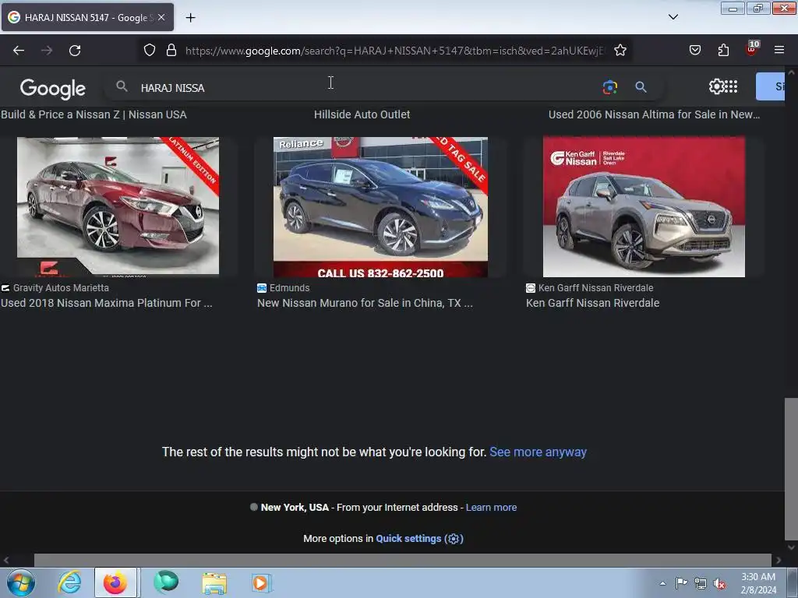Bookmark this page with the star

point(620,50)
